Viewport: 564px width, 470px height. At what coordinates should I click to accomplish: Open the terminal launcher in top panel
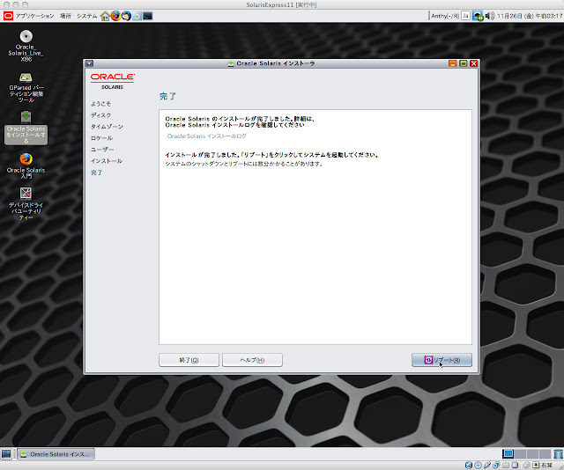147,16
